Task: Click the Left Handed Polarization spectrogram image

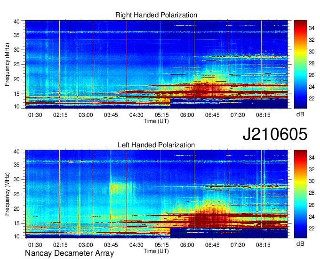Action: 156,194
